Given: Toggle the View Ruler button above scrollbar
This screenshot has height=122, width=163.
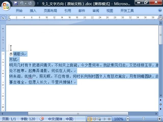Looking at the screenshot, I should (161, 18).
